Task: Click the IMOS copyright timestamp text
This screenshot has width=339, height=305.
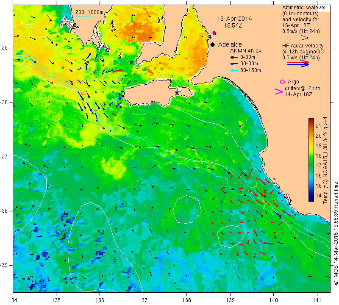Action: point(336,233)
